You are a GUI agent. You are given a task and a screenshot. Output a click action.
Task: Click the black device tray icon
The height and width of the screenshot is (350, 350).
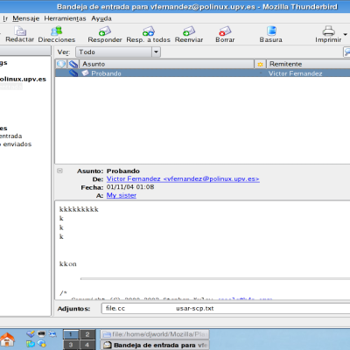tap(42, 333)
